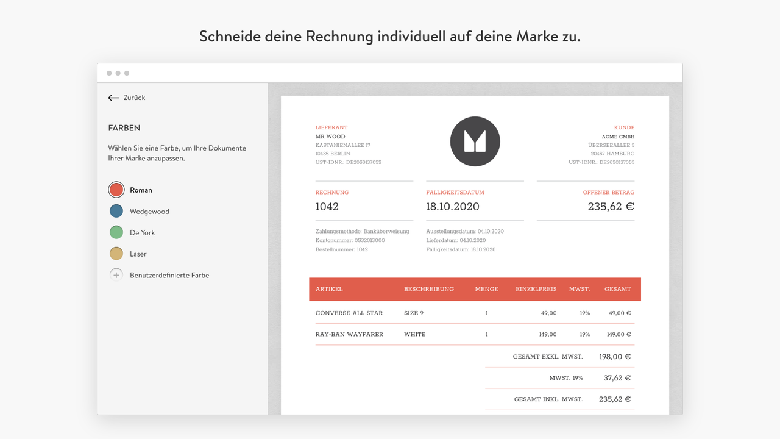
Task: Click the KUNDE label
Action: click(x=624, y=127)
